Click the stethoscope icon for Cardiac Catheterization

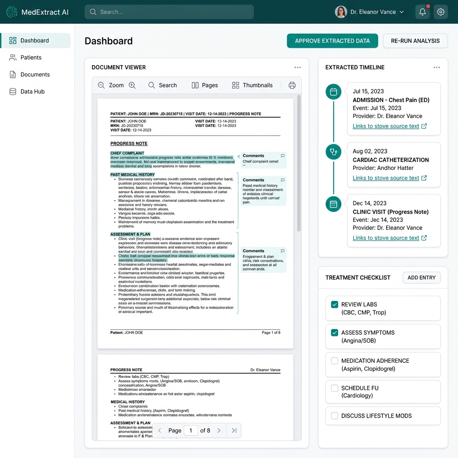333,152
